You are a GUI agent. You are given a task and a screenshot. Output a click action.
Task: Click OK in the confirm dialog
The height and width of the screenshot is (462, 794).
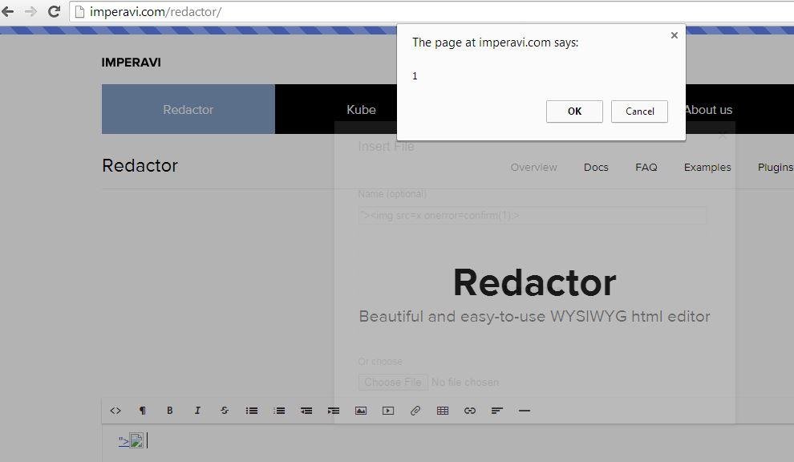click(x=574, y=111)
